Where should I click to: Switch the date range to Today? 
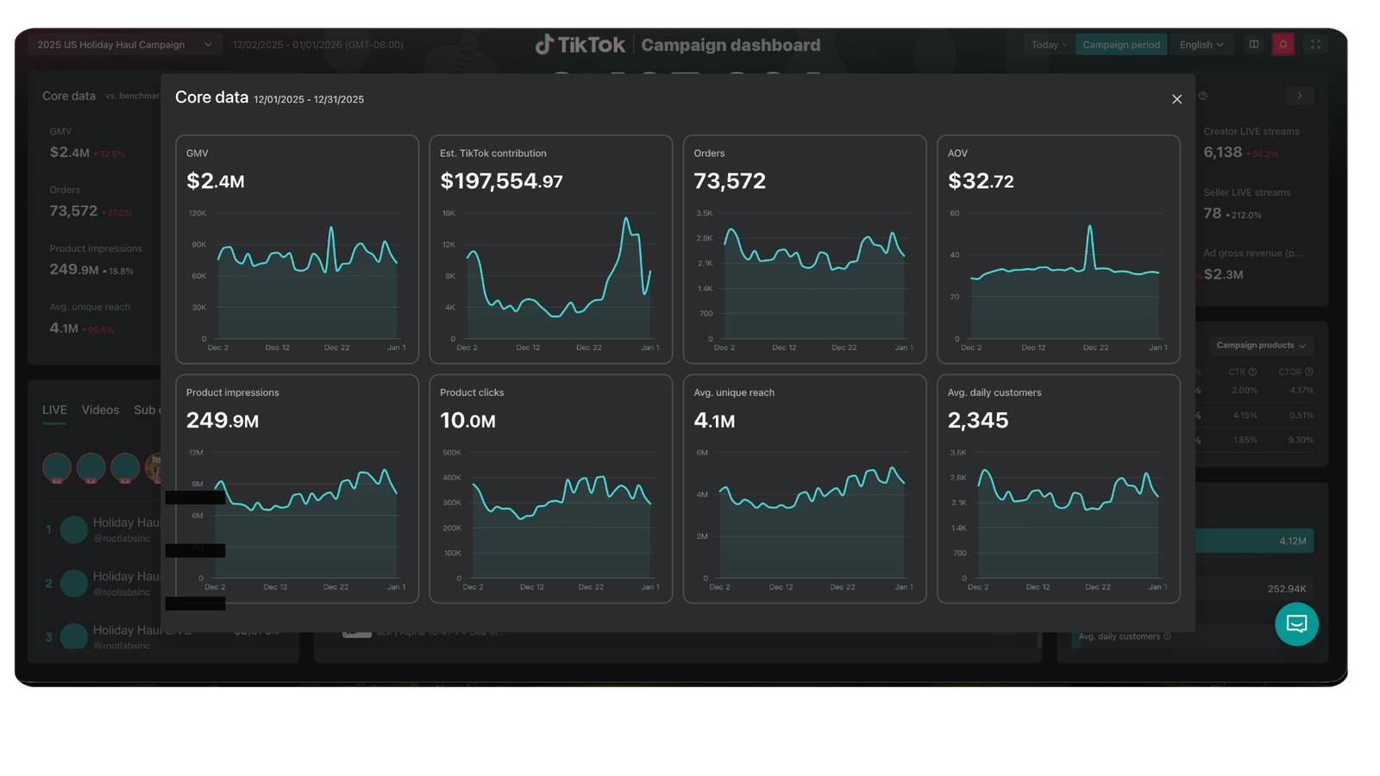pyautogui.click(x=1049, y=45)
